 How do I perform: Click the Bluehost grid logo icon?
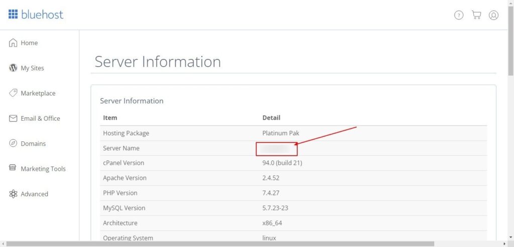[x=13, y=14]
